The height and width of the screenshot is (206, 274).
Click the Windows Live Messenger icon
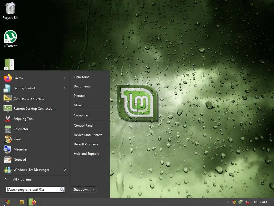coord(8,170)
